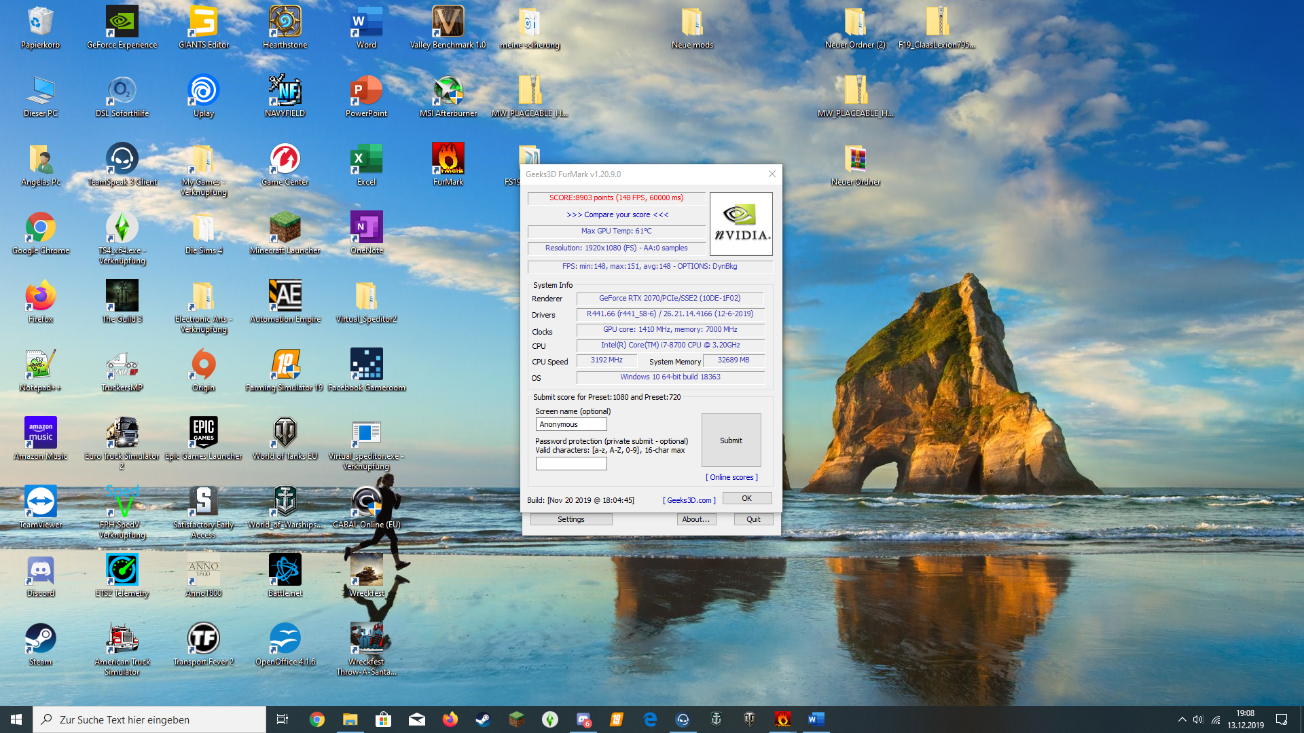The height and width of the screenshot is (733, 1304).
Task: Open the Papierkorb recycle bin icon
Action: [x=40, y=28]
